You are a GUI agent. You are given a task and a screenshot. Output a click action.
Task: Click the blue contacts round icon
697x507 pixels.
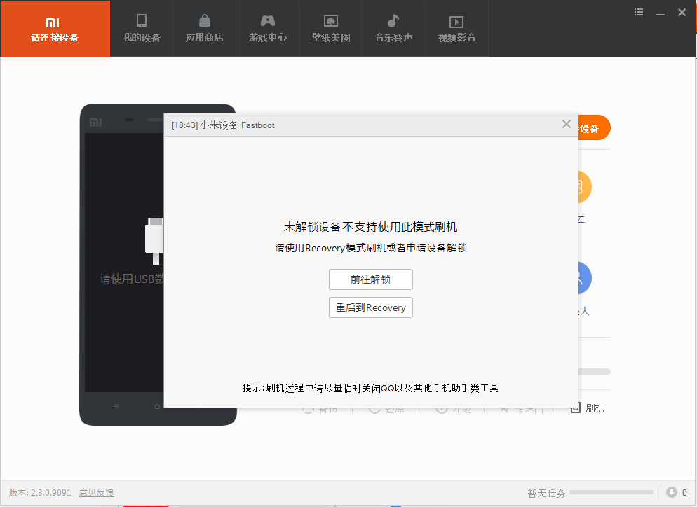coord(583,278)
